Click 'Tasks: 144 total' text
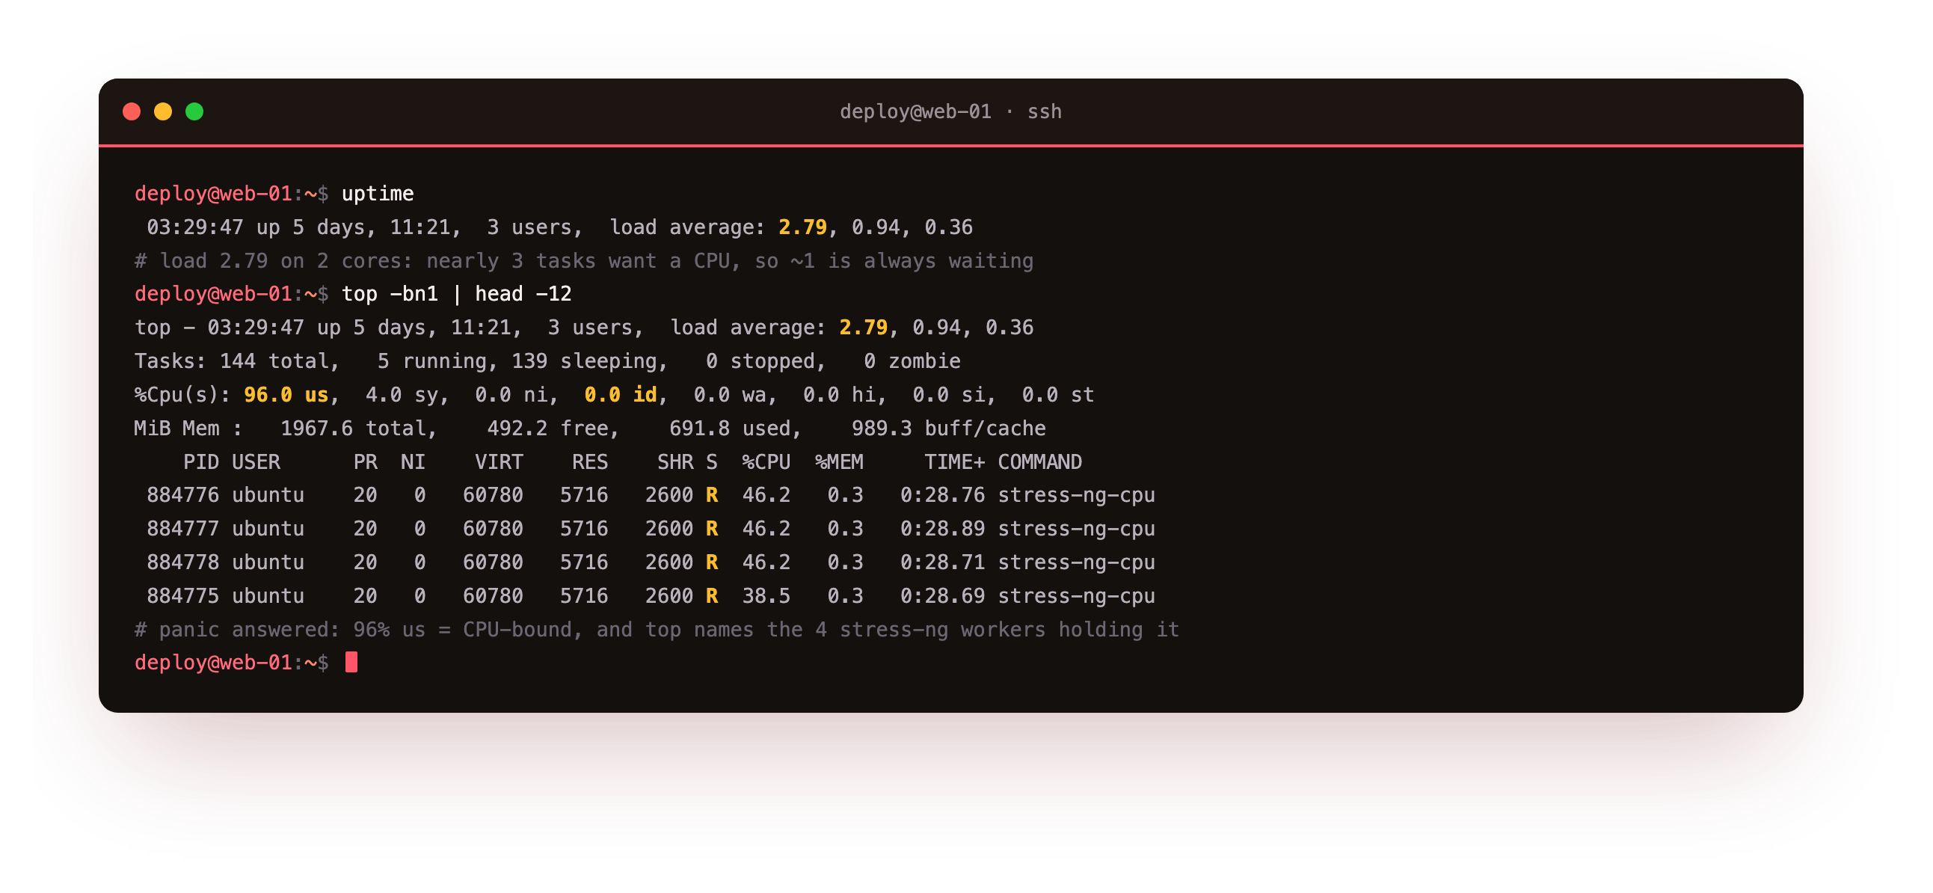This screenshot has height=893, width=1933. [232, 361]
